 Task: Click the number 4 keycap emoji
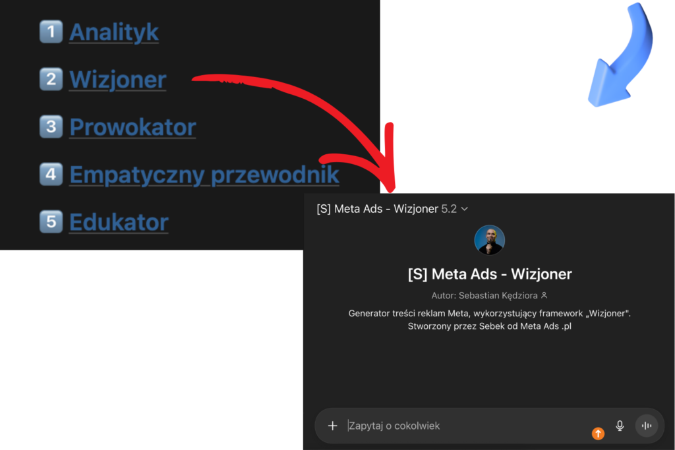coord(51,174)
